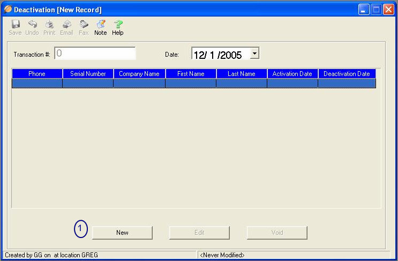Screen dimensions: 398x261
Task: Click the Save toolbar icon
Action: (15, 28)
